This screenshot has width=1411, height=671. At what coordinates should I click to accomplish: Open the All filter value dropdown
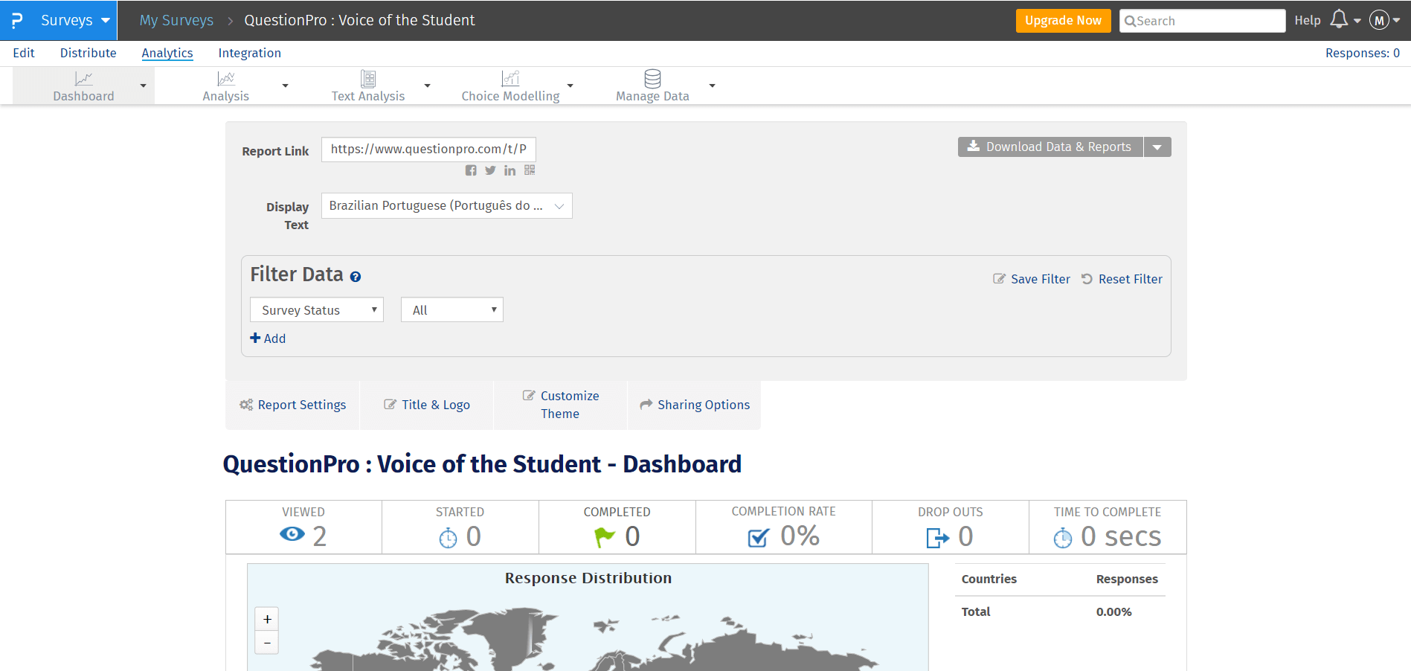click(x=452, y=309)
